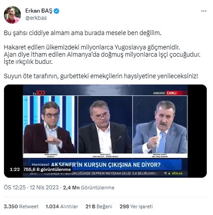Open the 3.350 Retweet list
The height and width of the screenshot is (215, 213).
(21, 206)
